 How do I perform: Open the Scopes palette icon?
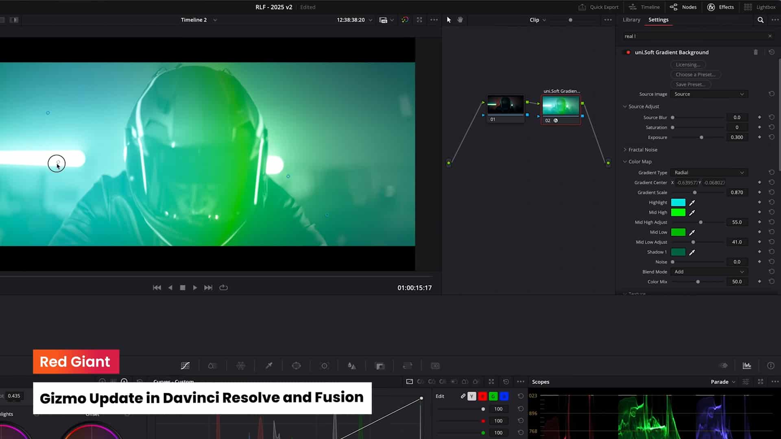point(747,365)
